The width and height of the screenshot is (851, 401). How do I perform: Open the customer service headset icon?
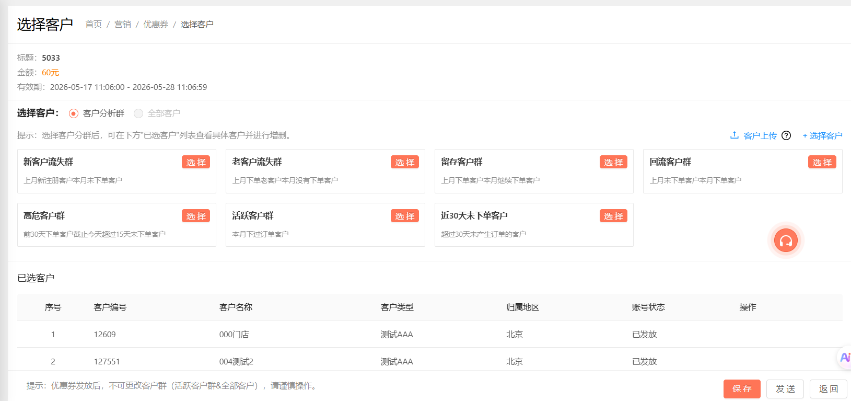coord(786,240)
